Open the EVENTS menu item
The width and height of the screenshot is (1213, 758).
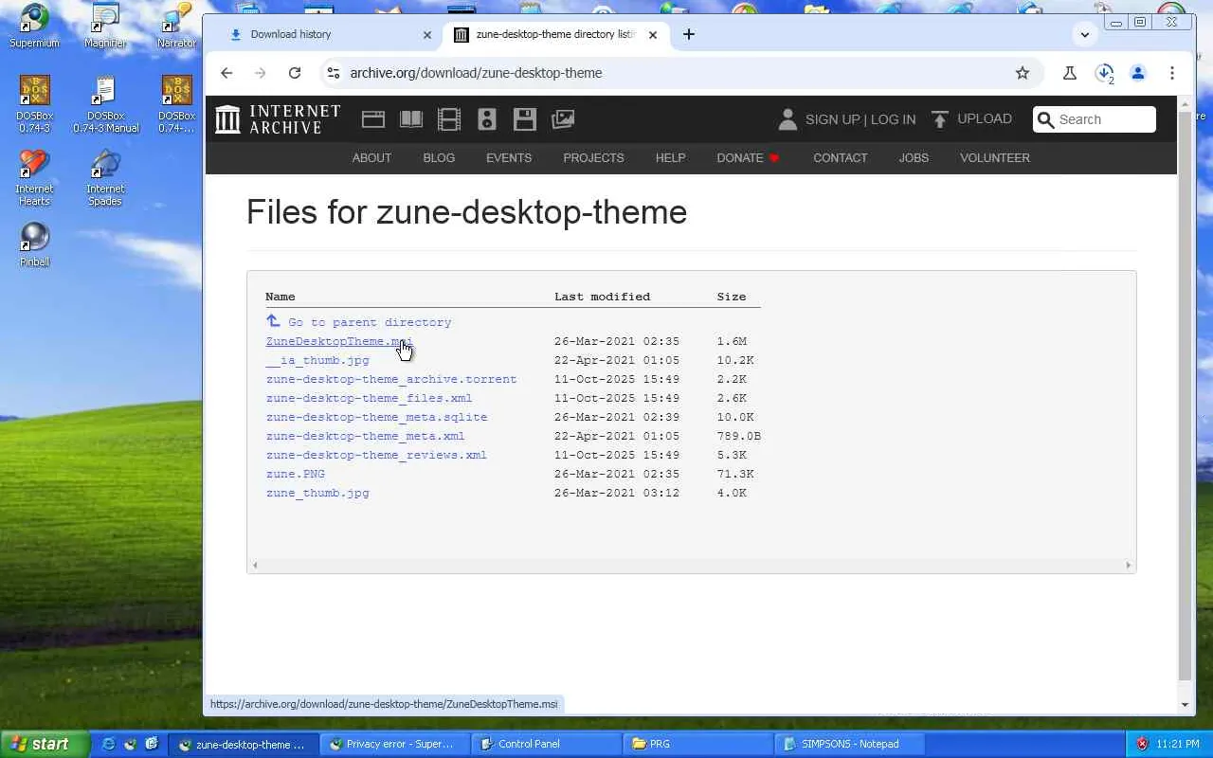(509, 158)
